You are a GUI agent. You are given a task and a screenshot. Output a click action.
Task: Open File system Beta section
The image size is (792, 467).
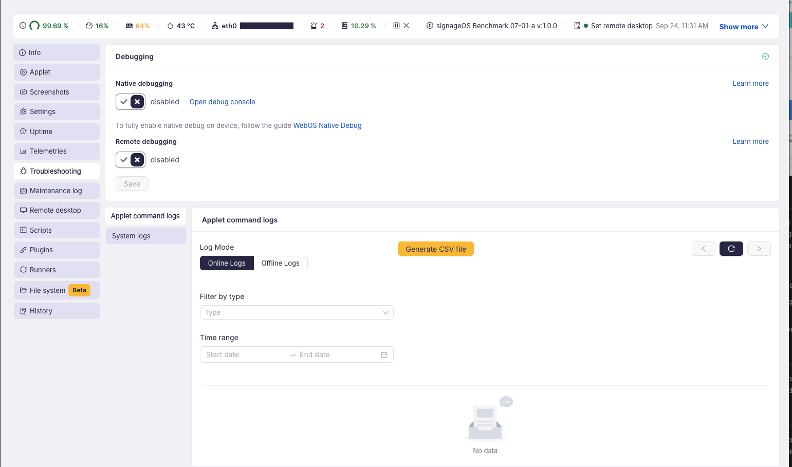pos(57,290)
